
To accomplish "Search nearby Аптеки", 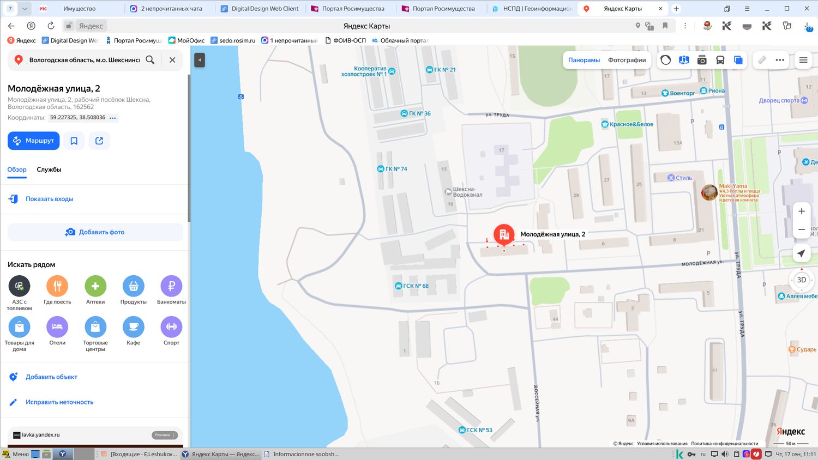I will pos(95,290).
